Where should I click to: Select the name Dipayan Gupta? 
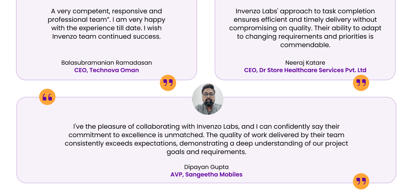point(206,167)
